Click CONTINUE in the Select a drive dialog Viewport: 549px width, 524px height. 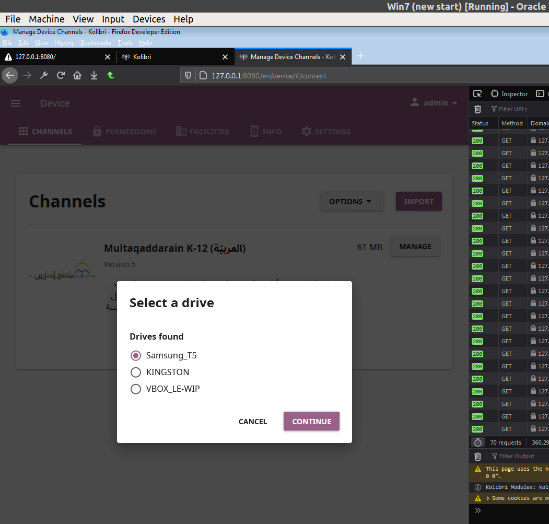(311, 421)
